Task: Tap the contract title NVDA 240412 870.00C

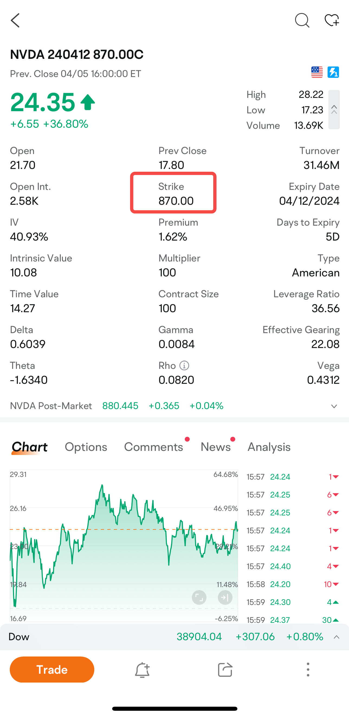Action: [x=77, y=55]
